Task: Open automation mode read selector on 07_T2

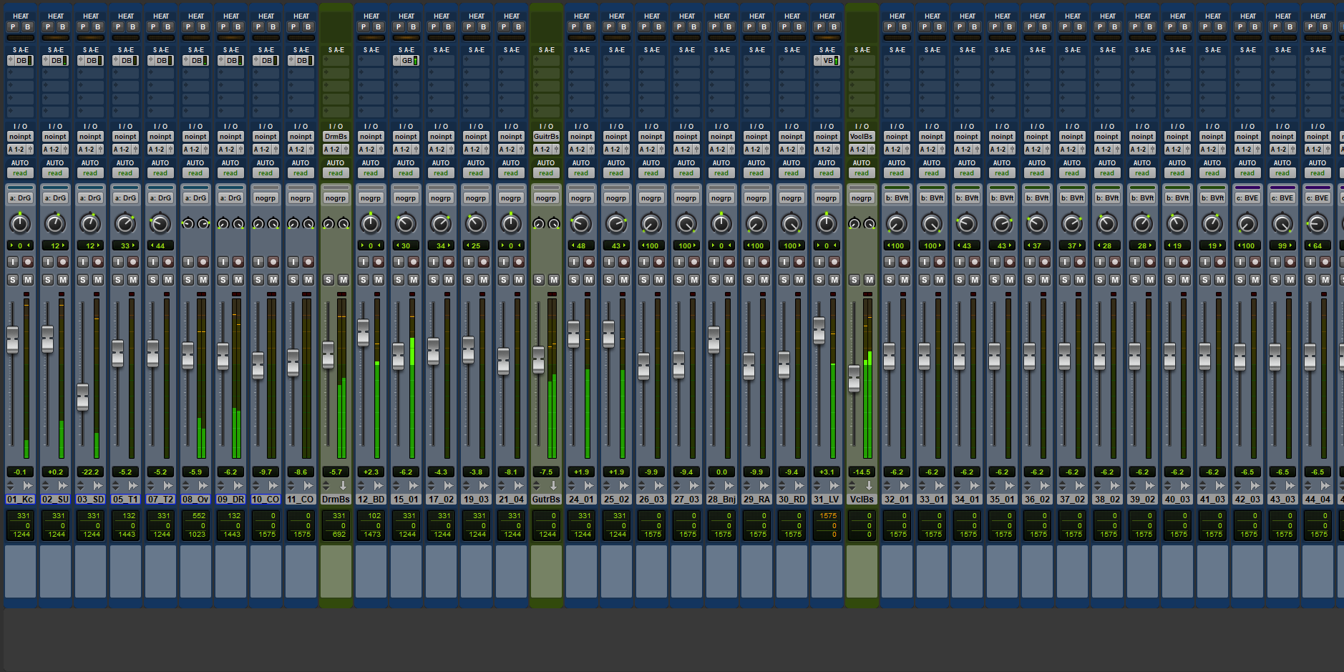Action: point(160,173)
